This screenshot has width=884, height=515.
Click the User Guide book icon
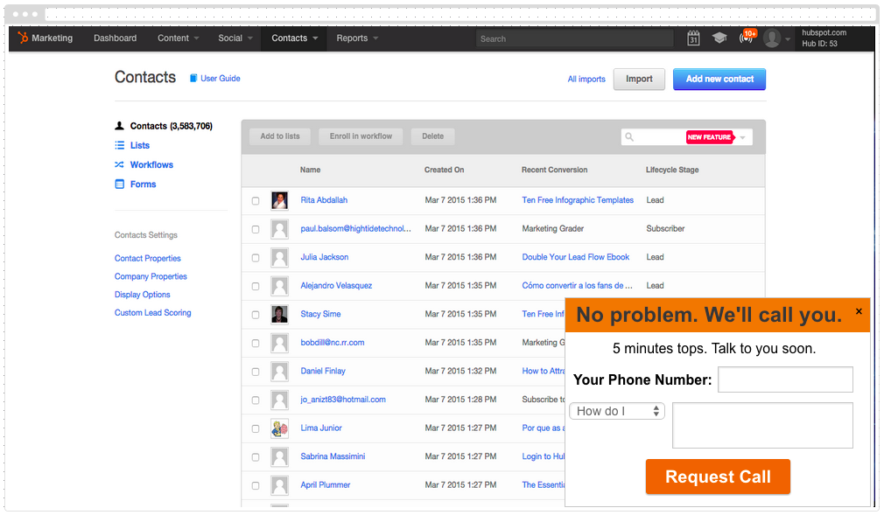(x=193, y=79)
